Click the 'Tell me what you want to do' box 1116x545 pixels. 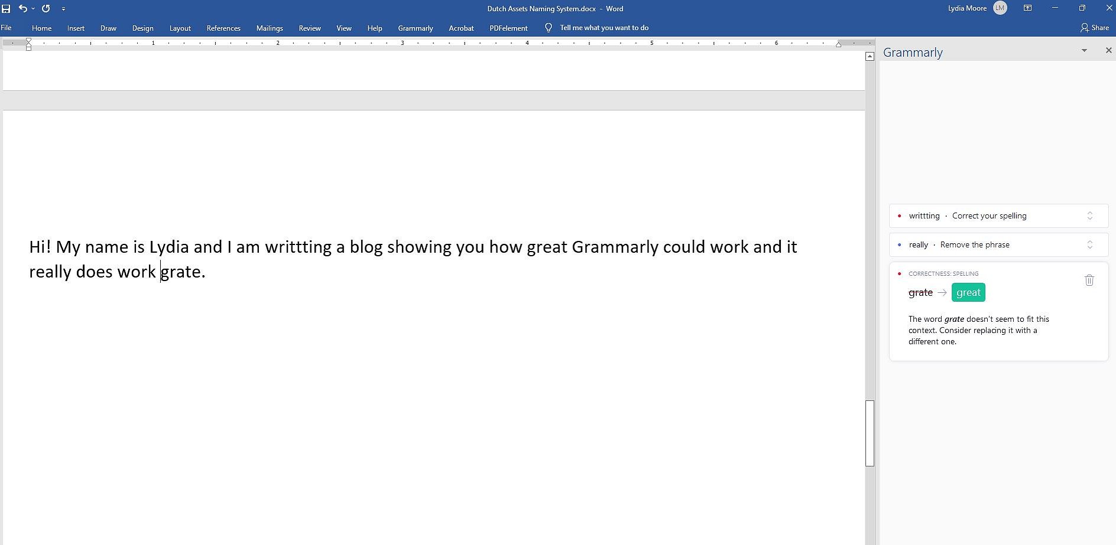point(604,28)
